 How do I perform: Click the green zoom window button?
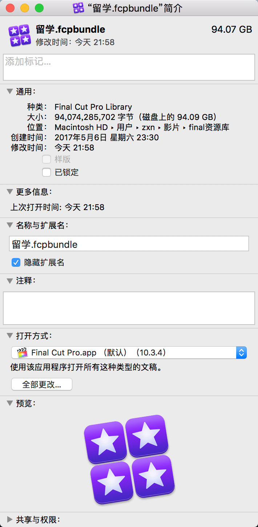(39, 8)
